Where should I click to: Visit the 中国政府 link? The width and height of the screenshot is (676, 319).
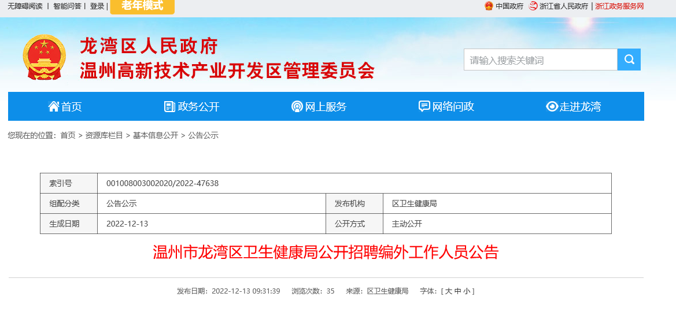tap(509, 6)
